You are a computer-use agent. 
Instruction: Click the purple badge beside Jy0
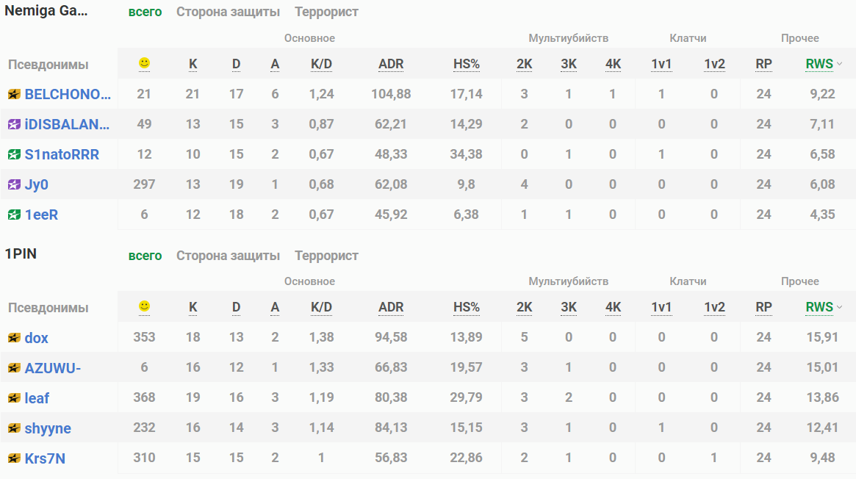pyautogui.click(x=14, y=184)
